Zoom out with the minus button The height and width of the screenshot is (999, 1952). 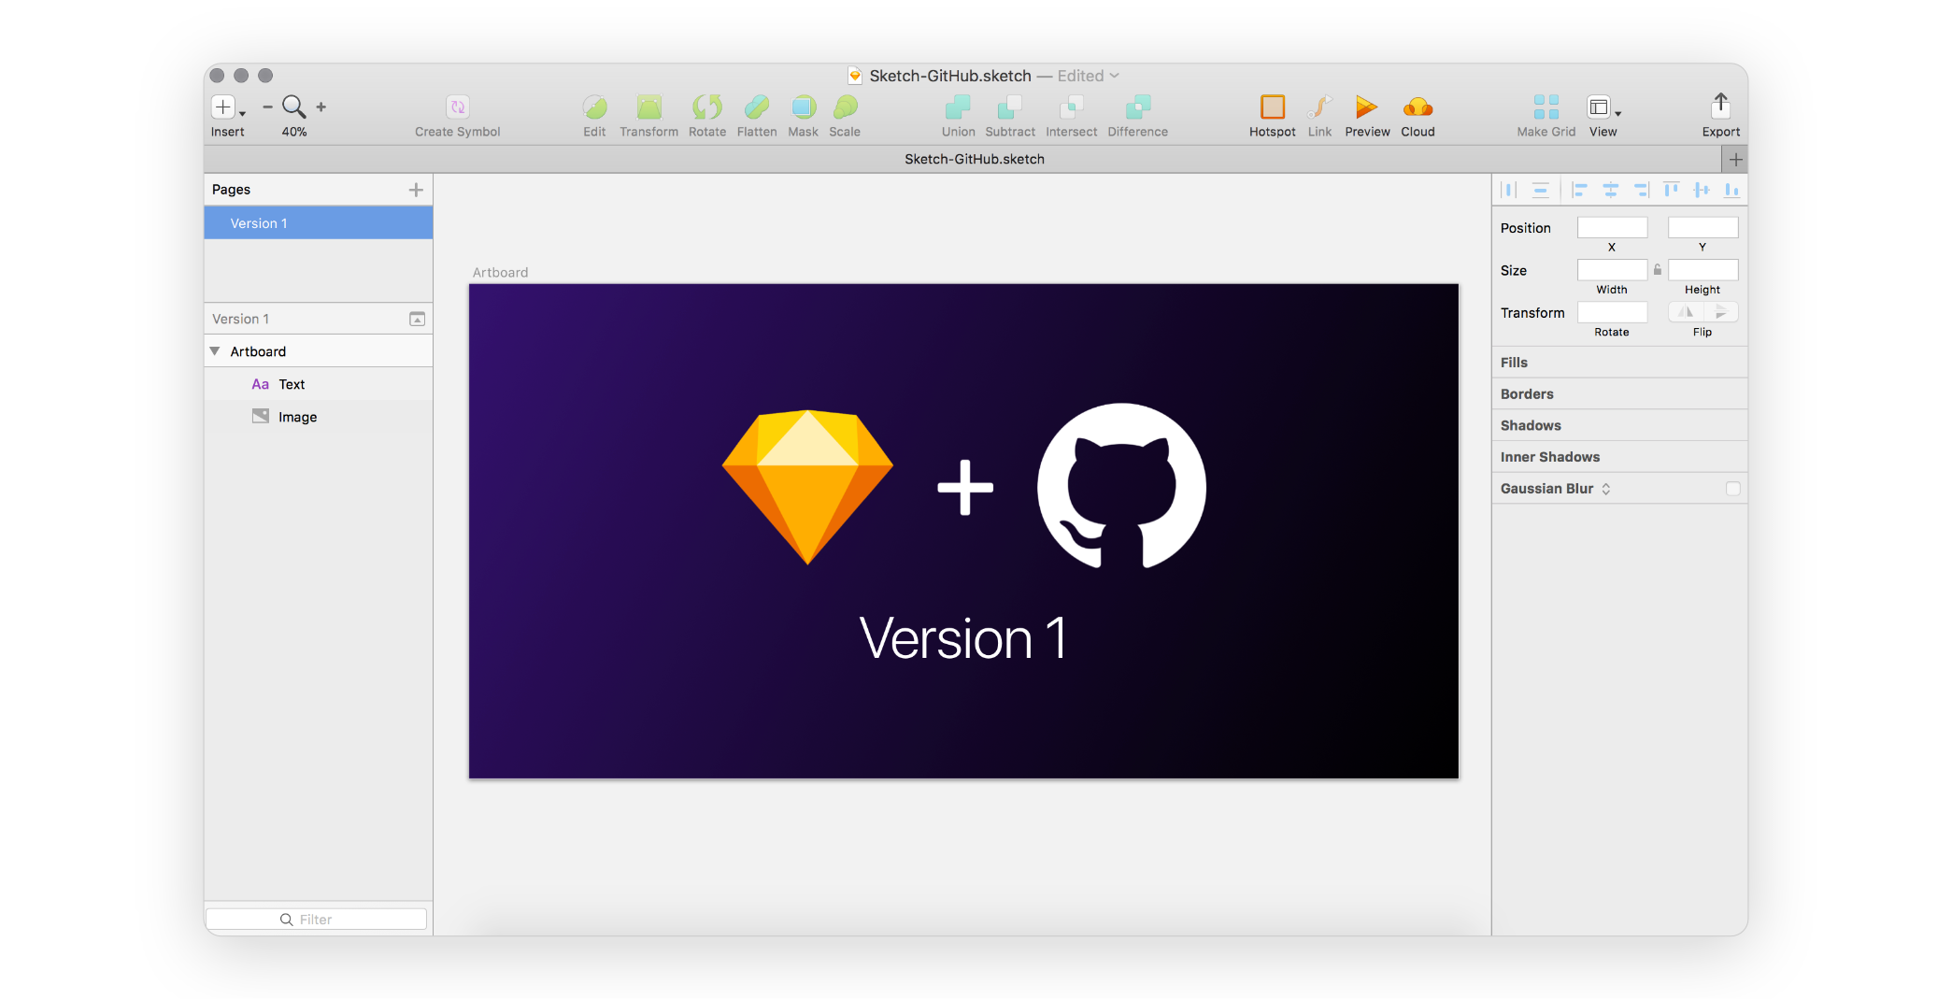click(267, 107)
